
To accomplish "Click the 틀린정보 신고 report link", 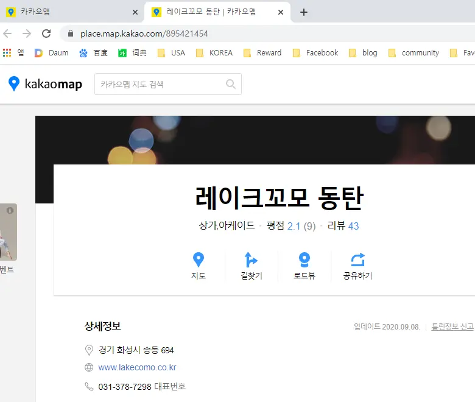I will point(452,326).
